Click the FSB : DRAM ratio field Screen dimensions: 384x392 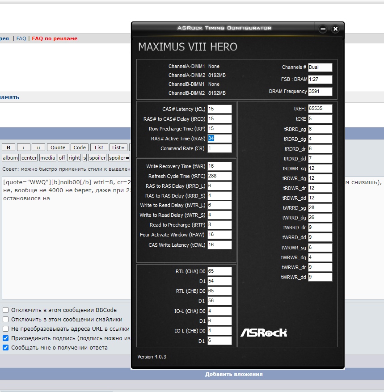click(x=320, y=79)
